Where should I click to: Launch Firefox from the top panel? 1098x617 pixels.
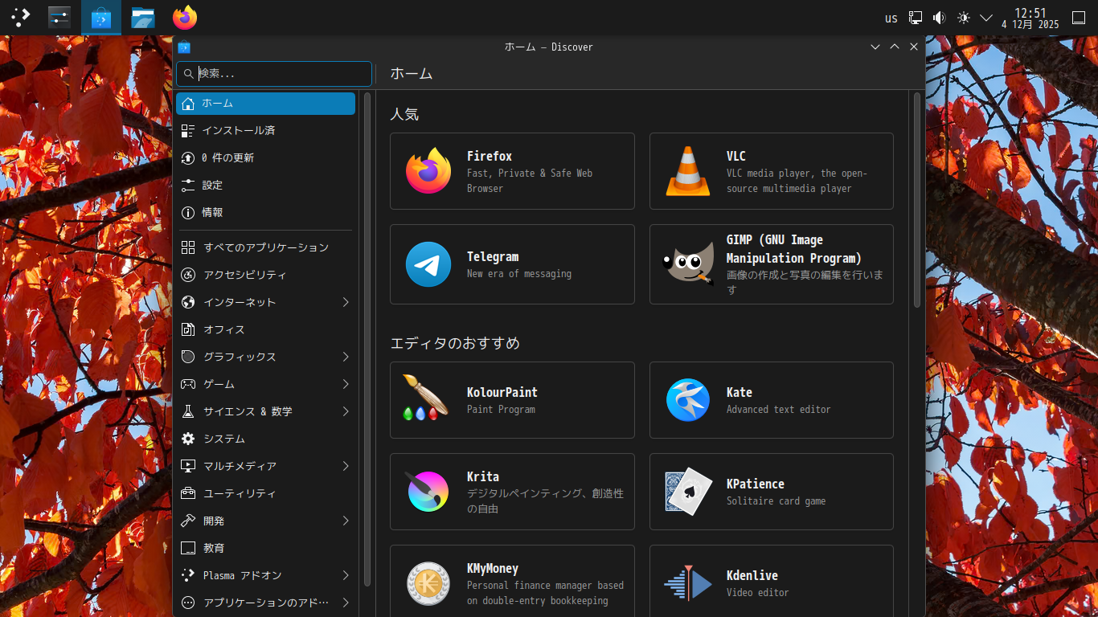click(185, 17)
